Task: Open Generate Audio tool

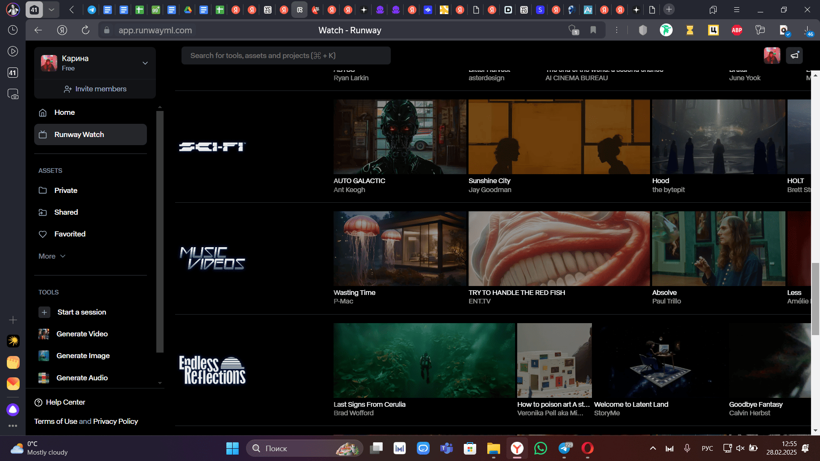Action: 82,378
